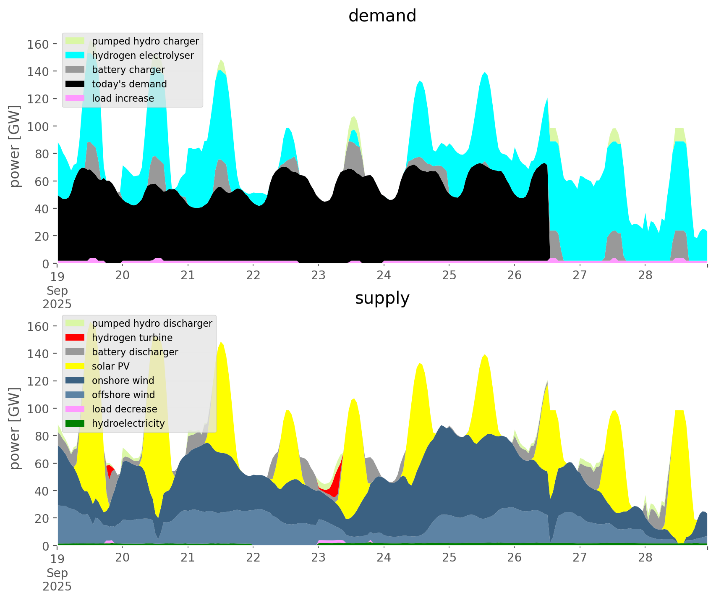Click the dark blue onshore wind swatch
The image size is (716, 601).
coord(75,381)
